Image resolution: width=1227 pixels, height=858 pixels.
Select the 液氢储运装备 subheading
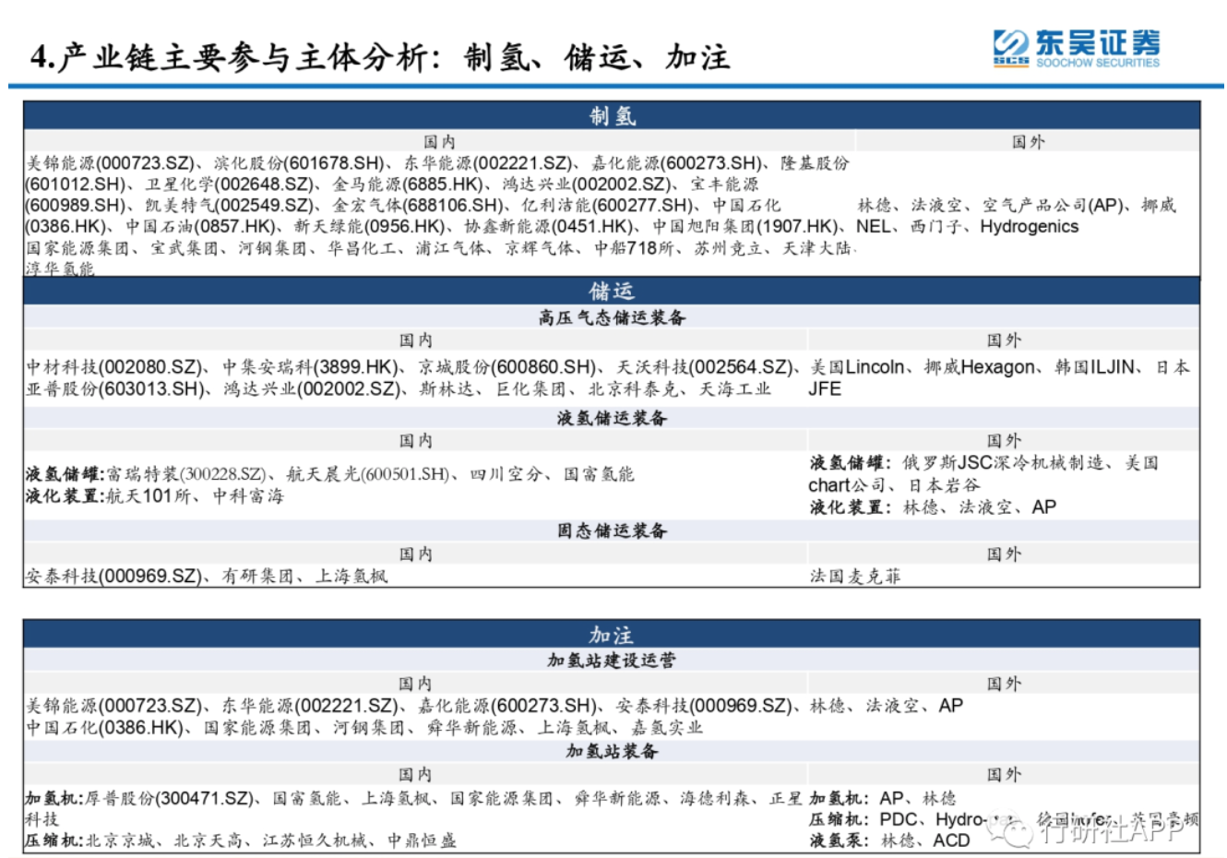coord(612,418)
